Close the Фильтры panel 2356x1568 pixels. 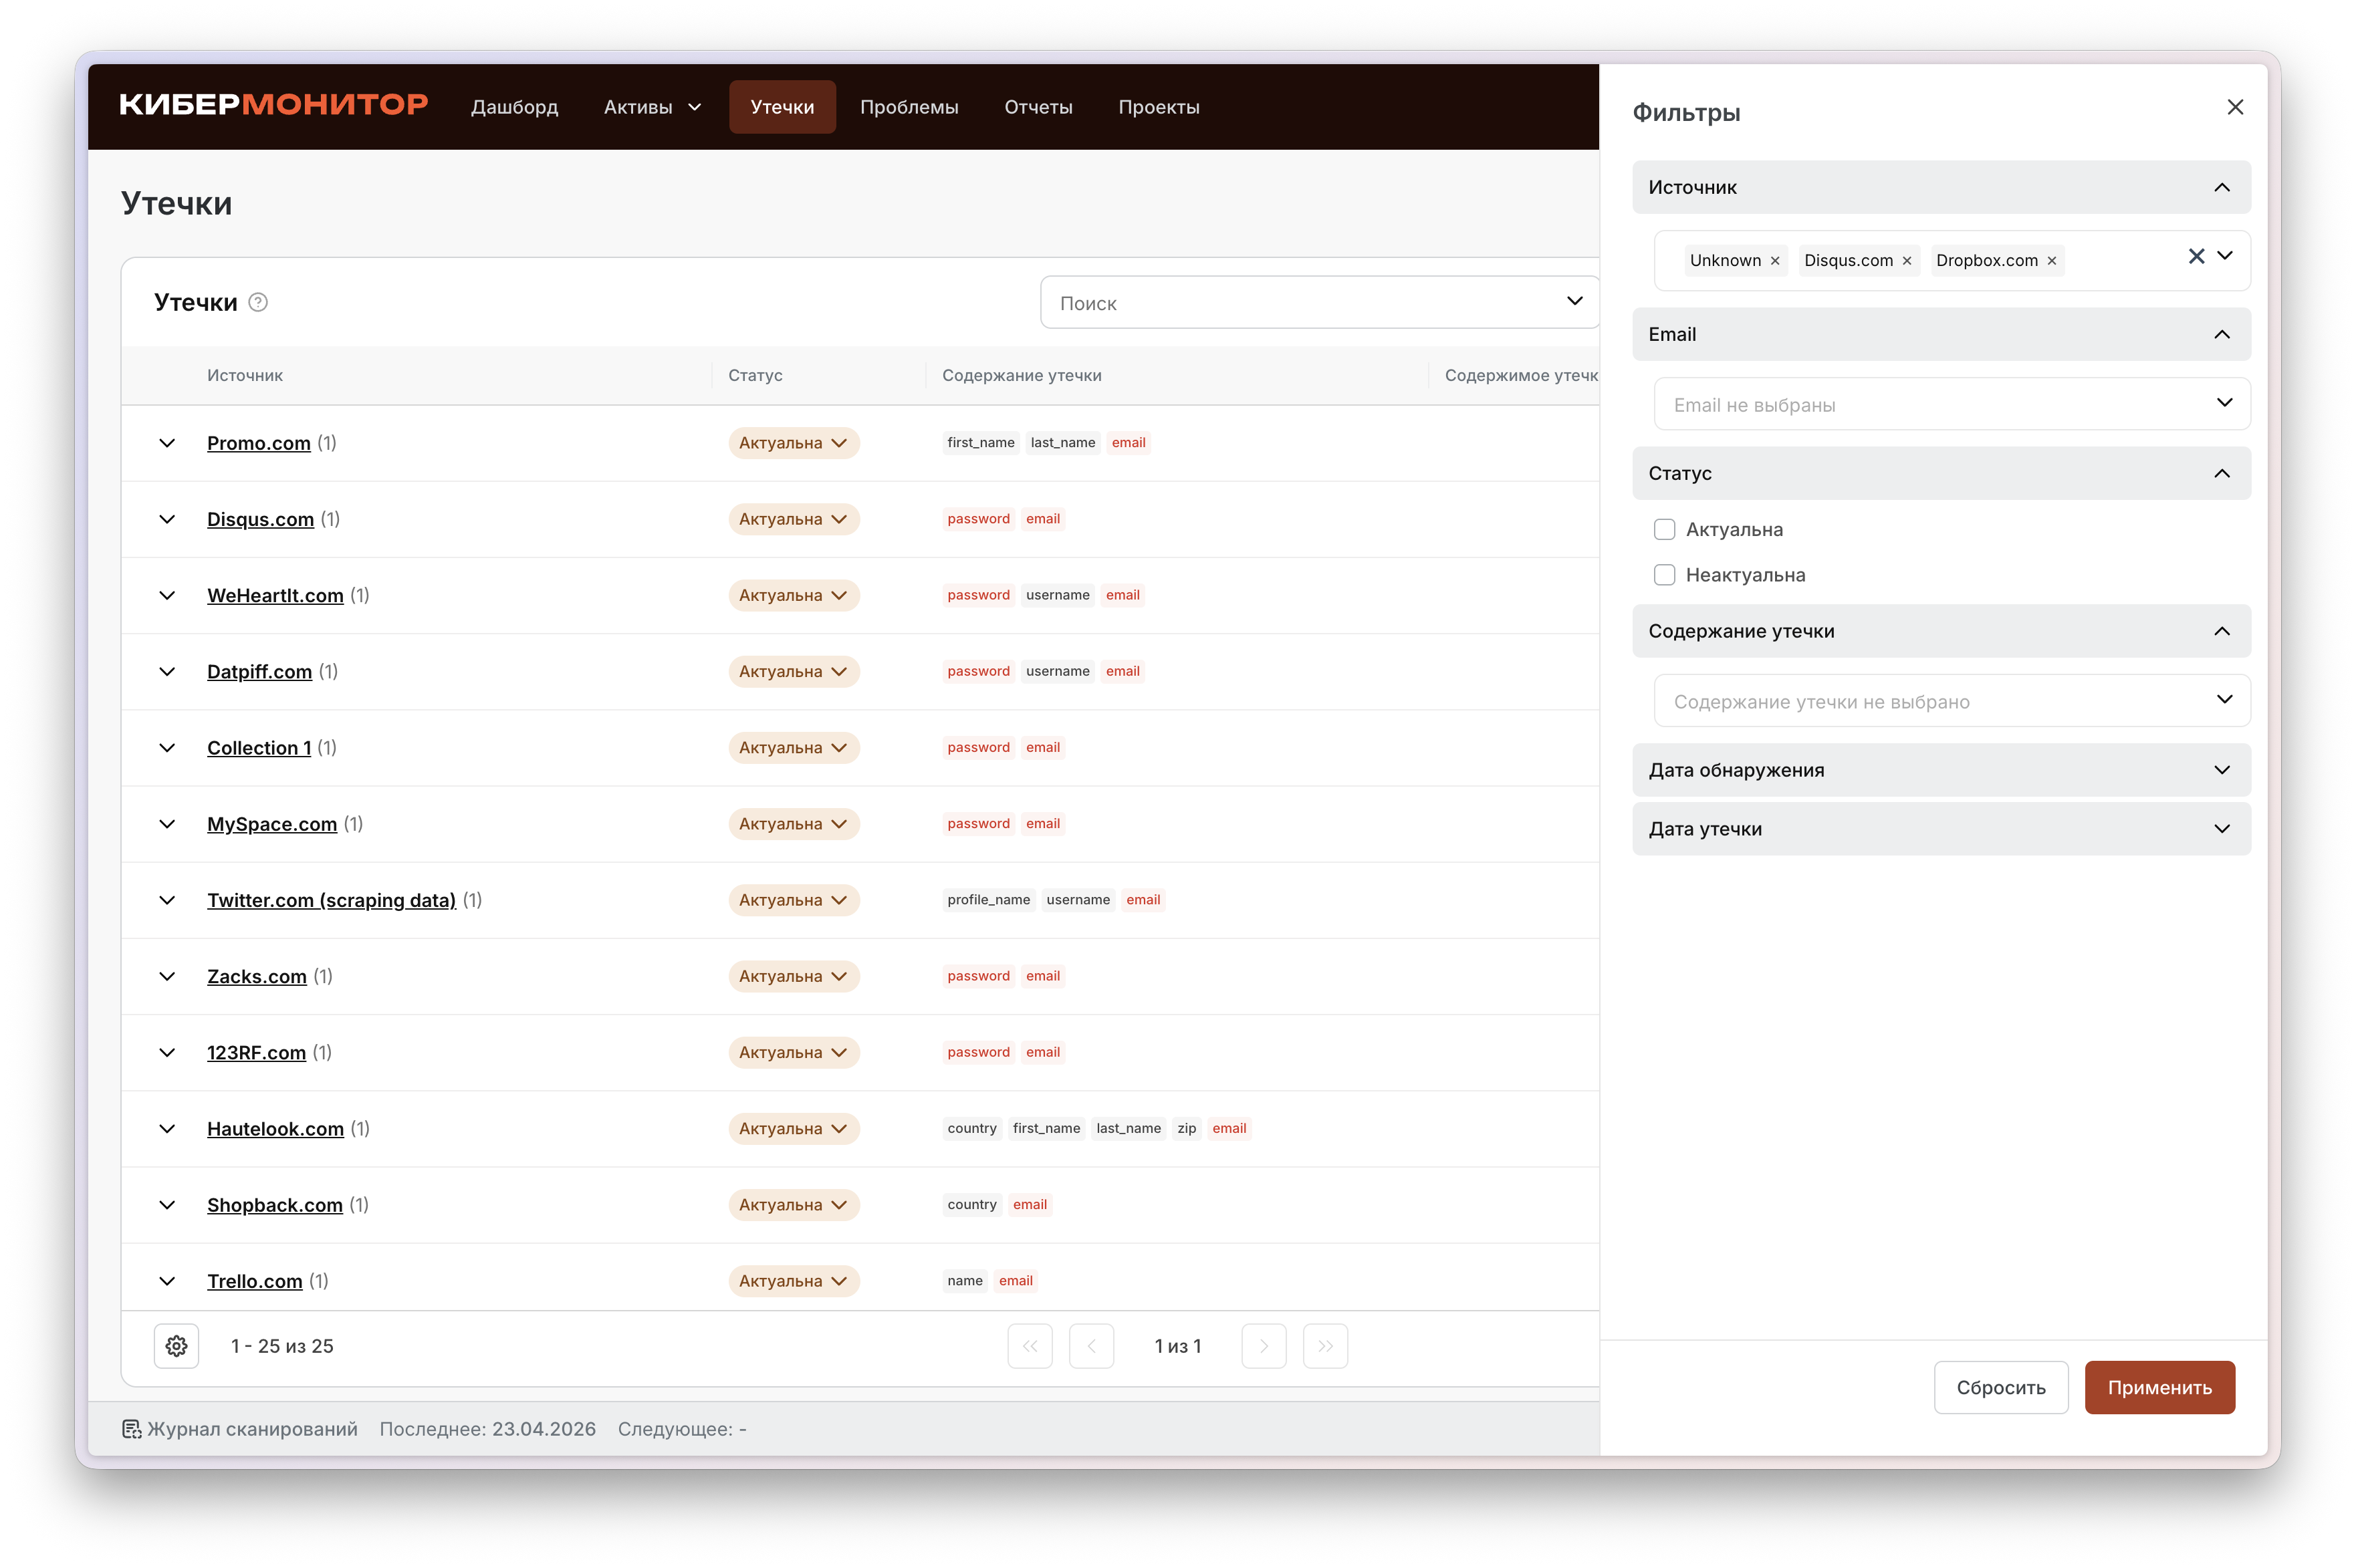[2235, 107]
